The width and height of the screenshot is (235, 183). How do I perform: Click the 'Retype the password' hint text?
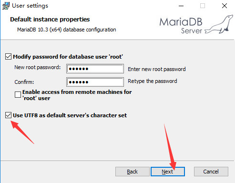[x=153, y=81]
